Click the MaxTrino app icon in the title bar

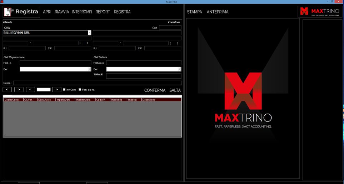[x=2, y=2]
